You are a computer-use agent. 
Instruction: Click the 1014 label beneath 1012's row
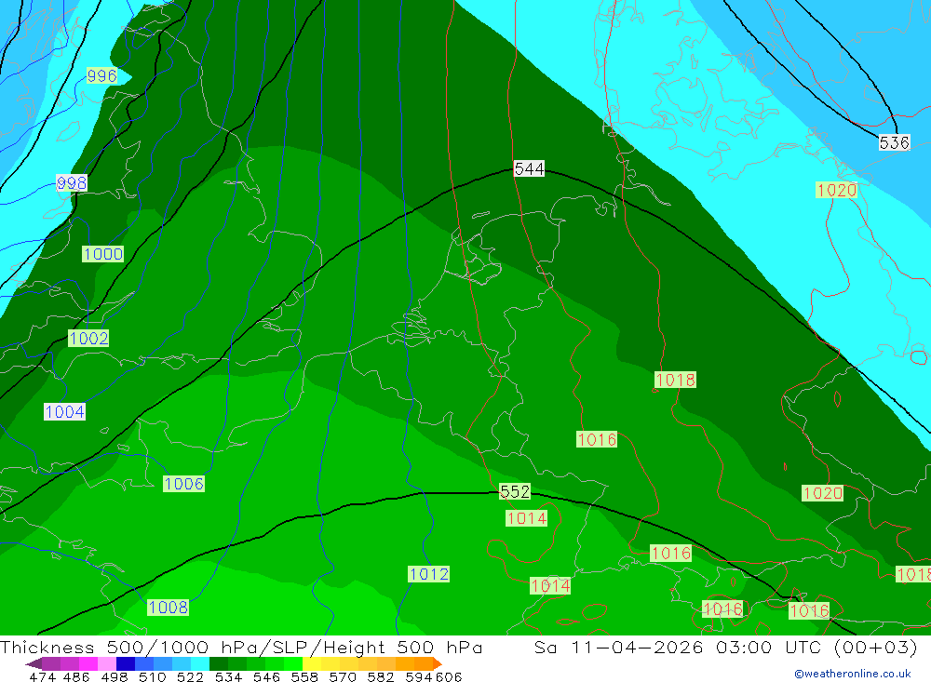[550, 586]
